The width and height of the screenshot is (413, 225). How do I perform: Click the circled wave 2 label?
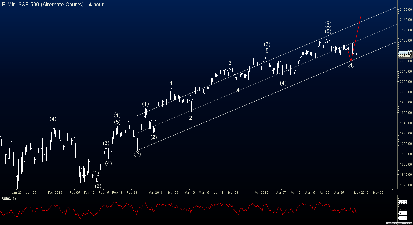click(137, 154)
